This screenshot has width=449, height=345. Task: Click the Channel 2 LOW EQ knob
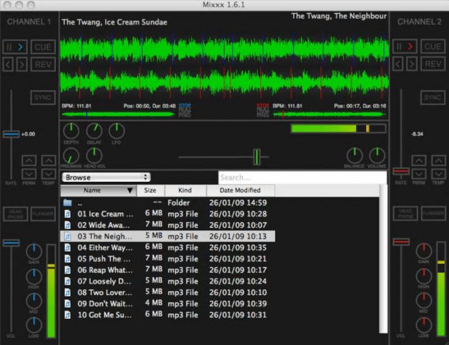coord(424,325)
